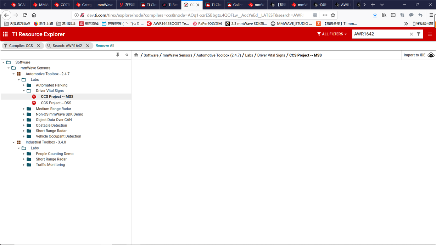
Task: Open Automotive Toolbox (2.4.7) breadcrumb
Action: coord(219,55)
